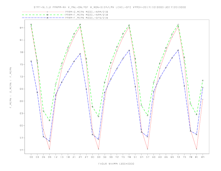Click the x-axis forecast hour label 18
221x171 pixels.
(68, 157)
